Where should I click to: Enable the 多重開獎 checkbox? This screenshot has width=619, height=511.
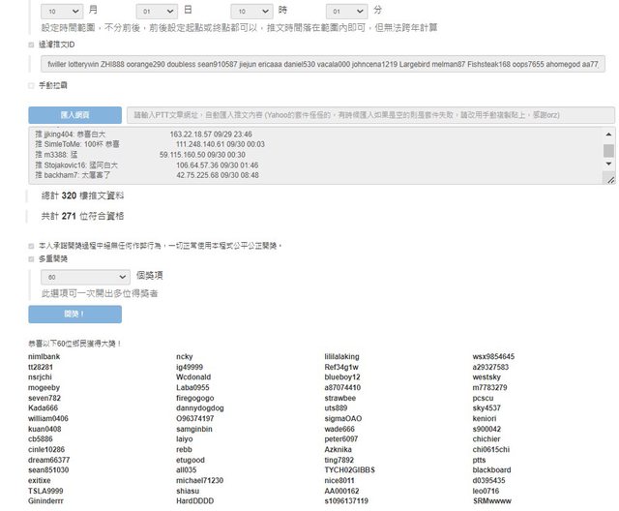click(x=32, y=258)
